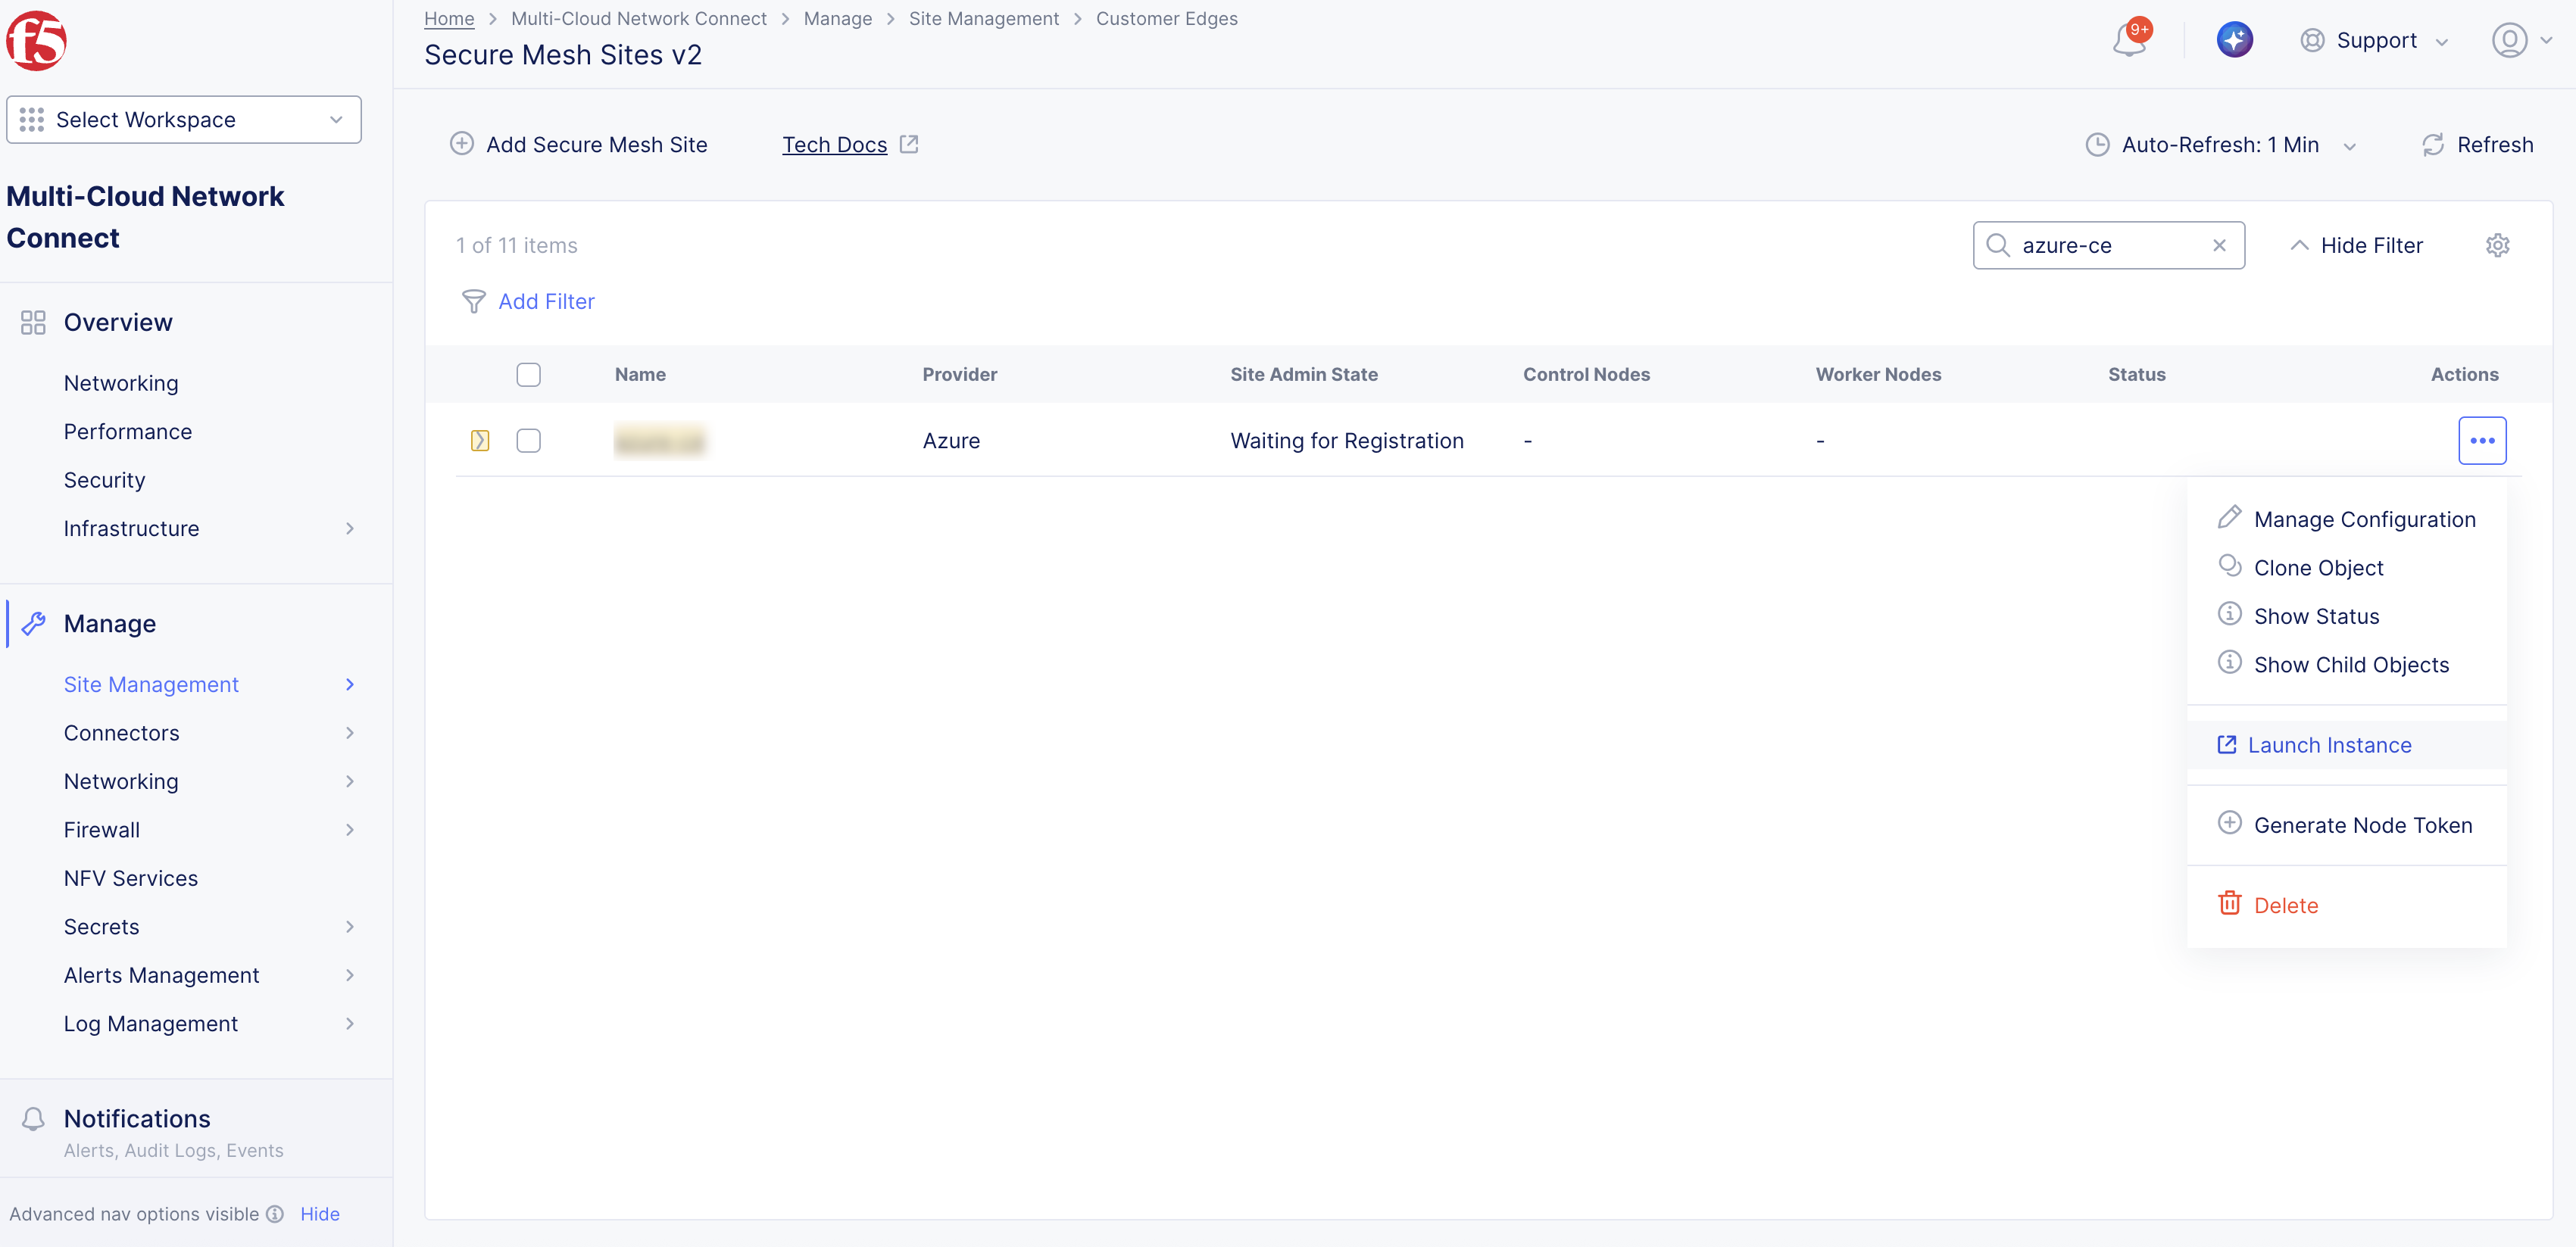Viewport: 2576px width, 1247px height.
Task: Open table settings via gear icon
Action: 2498,245
